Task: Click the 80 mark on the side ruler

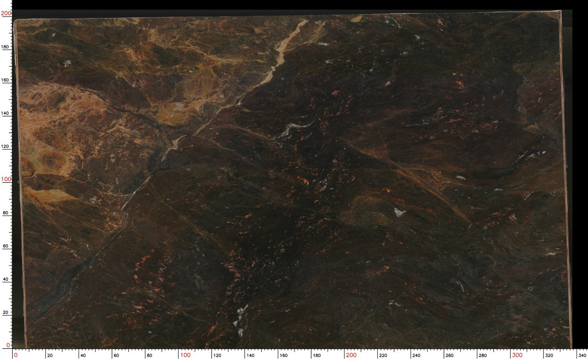Action: (x=6, y=213)
